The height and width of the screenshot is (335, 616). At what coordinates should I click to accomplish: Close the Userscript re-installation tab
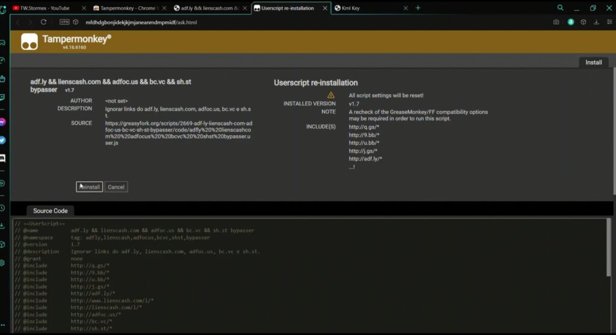[325, 8]
